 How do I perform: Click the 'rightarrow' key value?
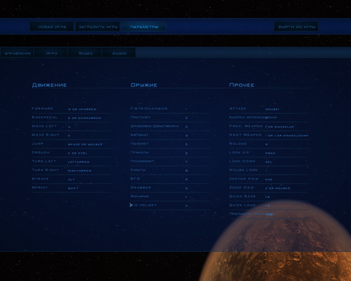[x=80, y=171]
